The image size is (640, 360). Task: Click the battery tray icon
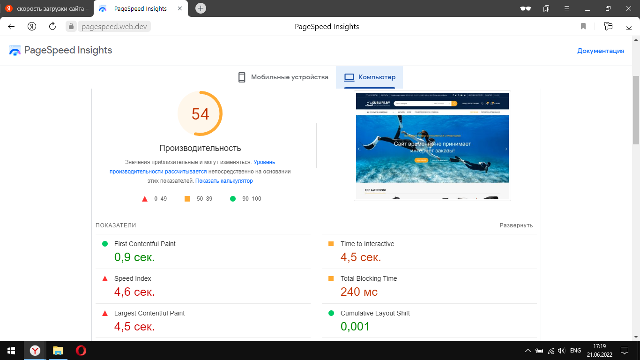click(x=539, y=351)
